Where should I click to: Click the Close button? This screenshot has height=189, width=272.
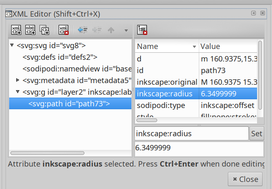[x=245, y=179]
